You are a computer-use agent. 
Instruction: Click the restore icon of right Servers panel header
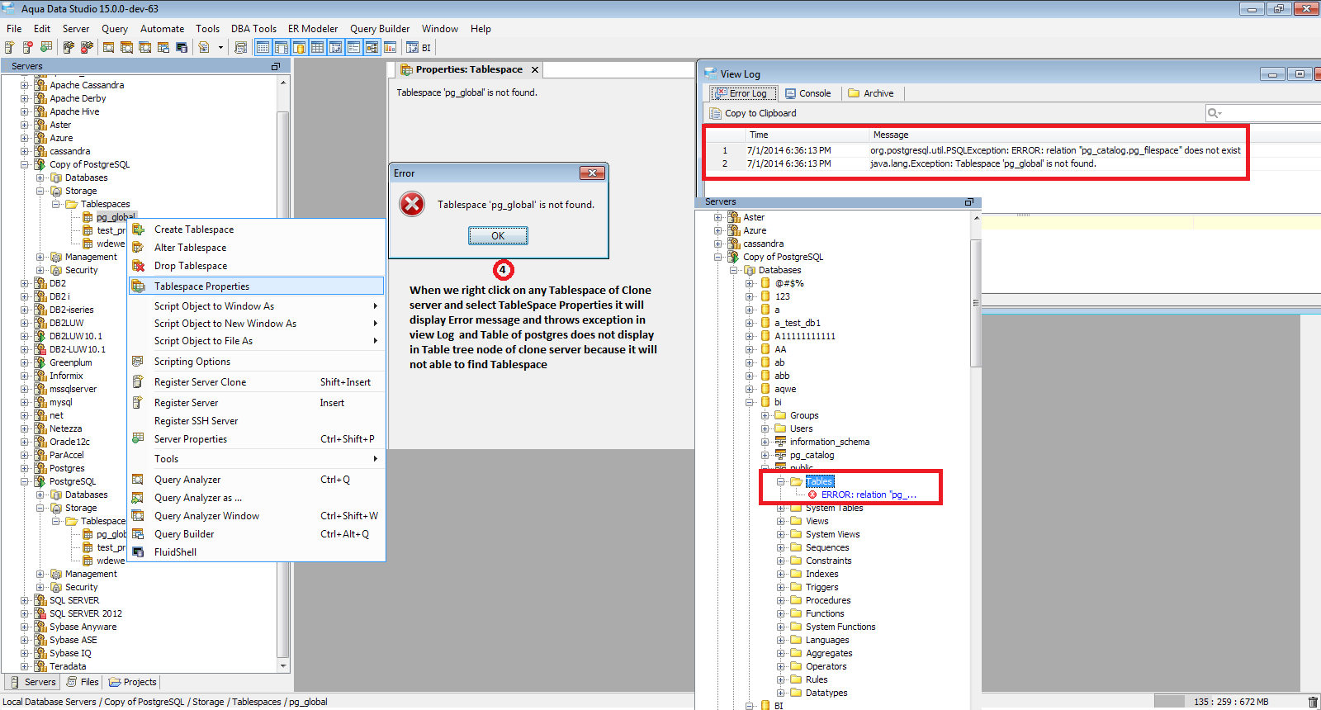coord(969,201)
